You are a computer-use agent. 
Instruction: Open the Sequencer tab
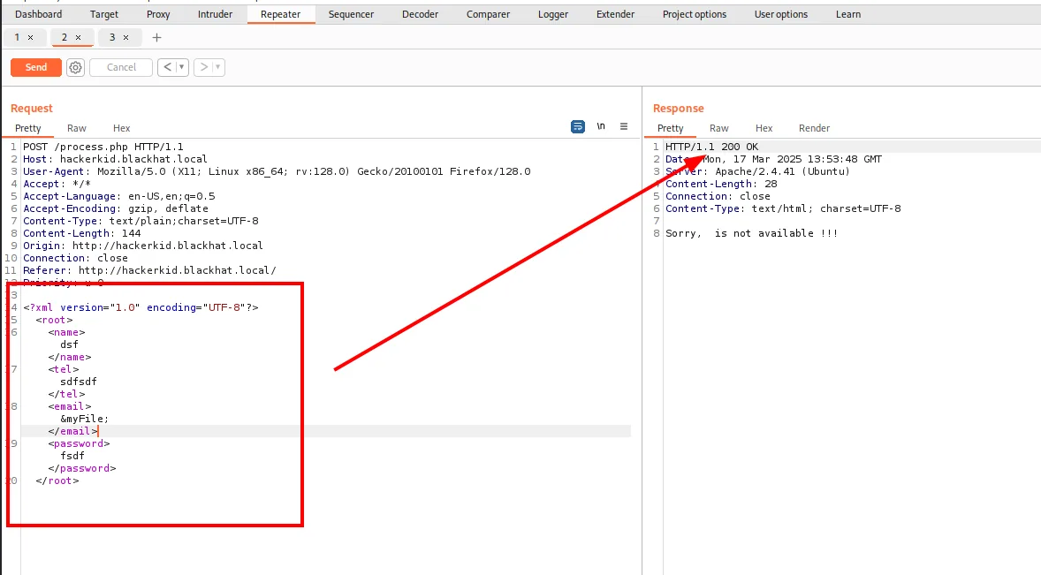(351, 14)
